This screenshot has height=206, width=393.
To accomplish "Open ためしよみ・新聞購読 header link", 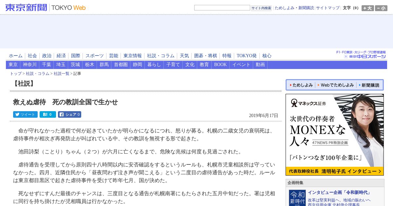I will (x=294, y=8).
